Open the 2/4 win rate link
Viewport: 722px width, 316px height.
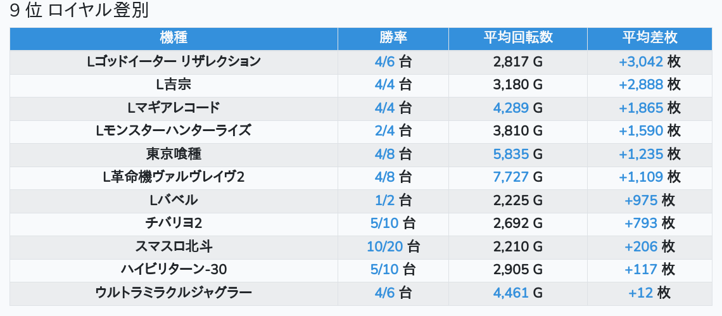click(384, 131)
